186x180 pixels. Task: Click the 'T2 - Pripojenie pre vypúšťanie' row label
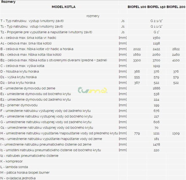tap(46, 32)
